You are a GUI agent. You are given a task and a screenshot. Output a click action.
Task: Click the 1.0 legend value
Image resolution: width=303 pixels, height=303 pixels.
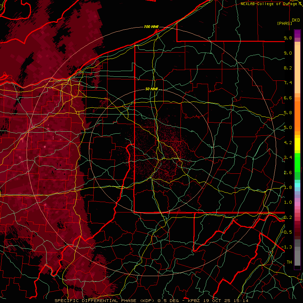pyautogui.click(x=288, y=202)
